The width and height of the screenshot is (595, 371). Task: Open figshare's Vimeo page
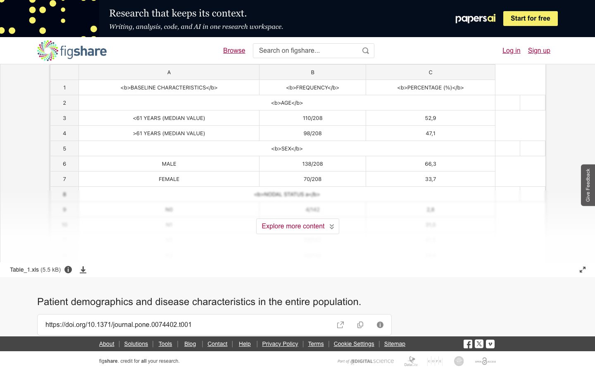tap(490, 344)
